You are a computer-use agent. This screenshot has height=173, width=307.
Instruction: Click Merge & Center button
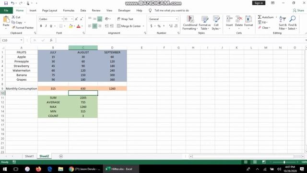click(129, 26)
